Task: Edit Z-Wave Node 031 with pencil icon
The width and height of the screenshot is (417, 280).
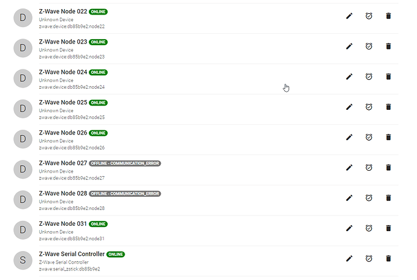Action: click(x=349, y=228)
